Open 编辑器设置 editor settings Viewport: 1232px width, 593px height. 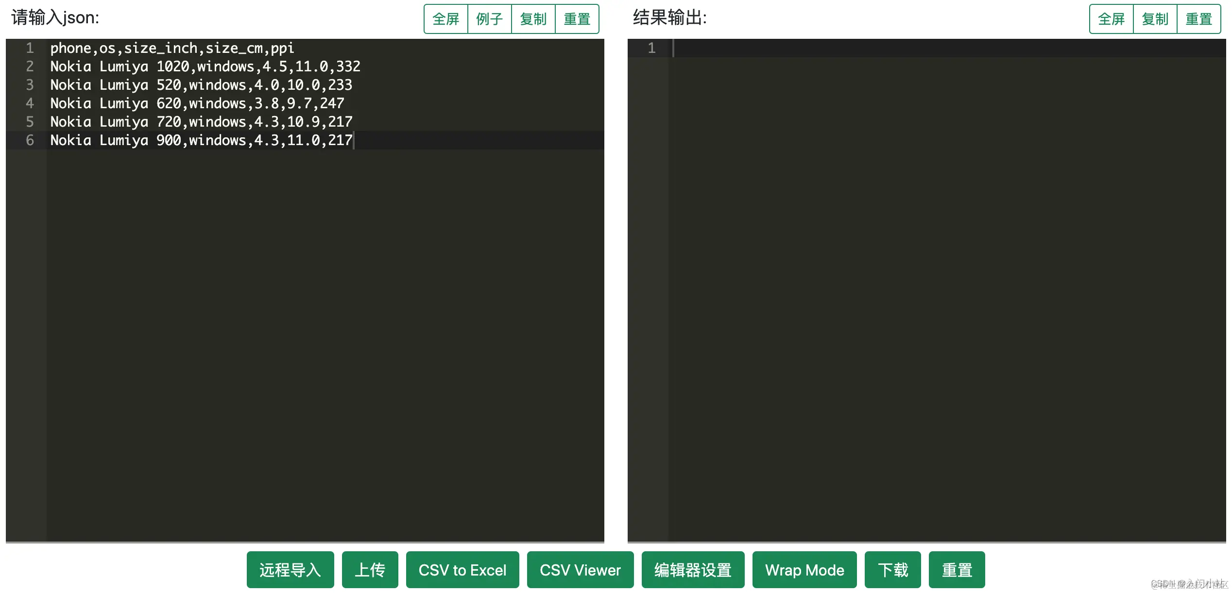click(692, 570)
